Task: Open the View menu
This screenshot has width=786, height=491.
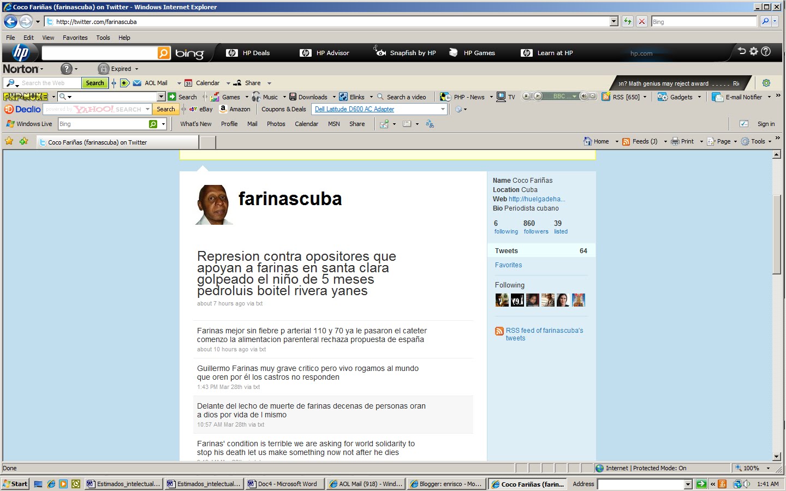Action: (x=48, y=38)
